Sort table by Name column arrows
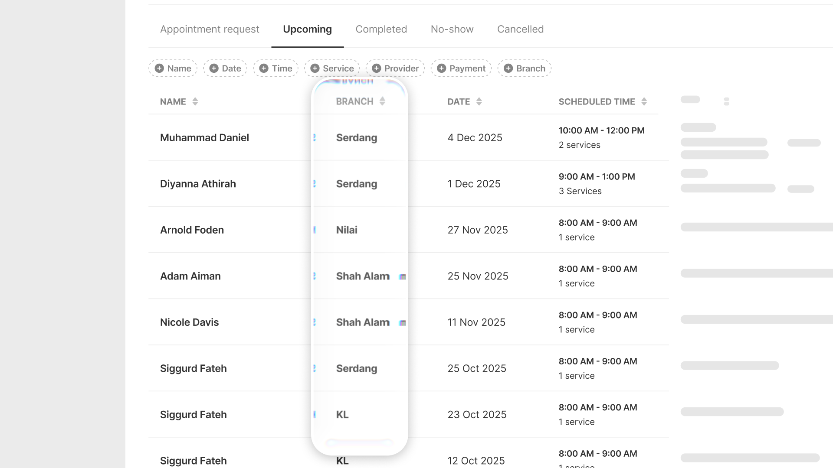 [x=195, y=102]
